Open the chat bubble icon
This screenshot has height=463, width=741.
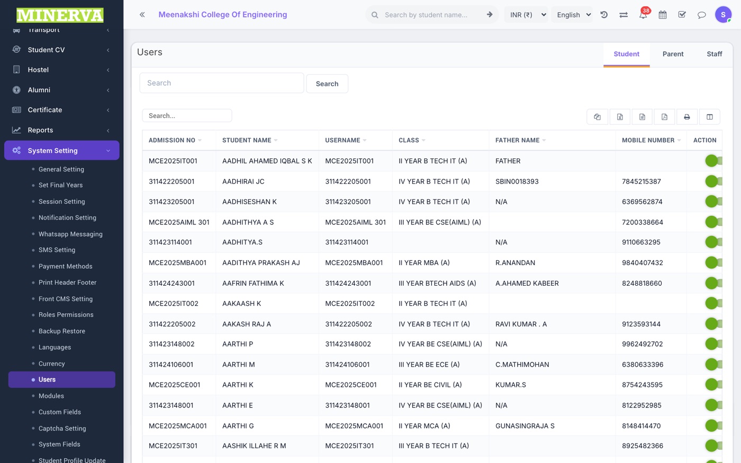click(702, 15)
